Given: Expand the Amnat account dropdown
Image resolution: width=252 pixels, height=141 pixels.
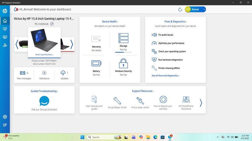Looking at the screenshot, I should tap(204, 9).
